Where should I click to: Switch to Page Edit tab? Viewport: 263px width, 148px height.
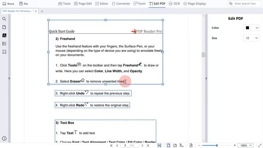click(83, 4)
